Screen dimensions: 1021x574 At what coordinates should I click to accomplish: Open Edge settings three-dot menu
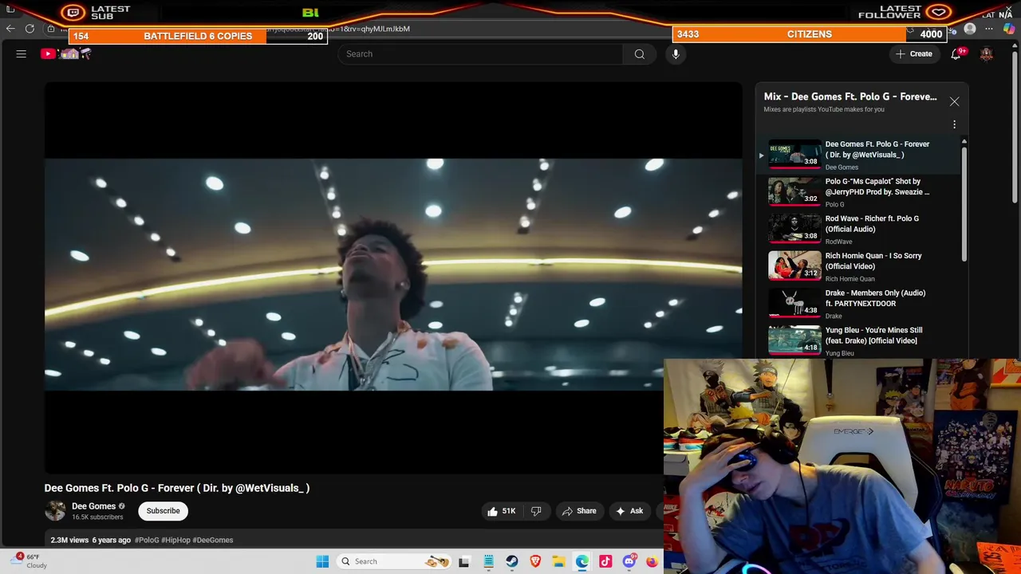click(x=989, y=29)
